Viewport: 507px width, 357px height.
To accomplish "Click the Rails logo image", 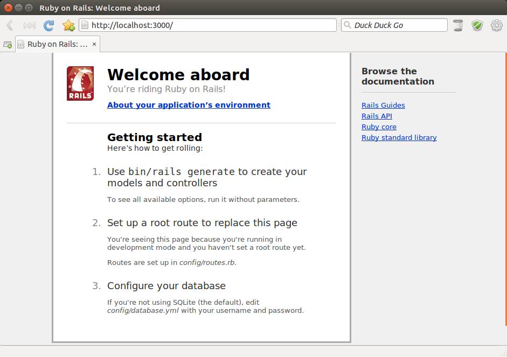I will 80,83.
